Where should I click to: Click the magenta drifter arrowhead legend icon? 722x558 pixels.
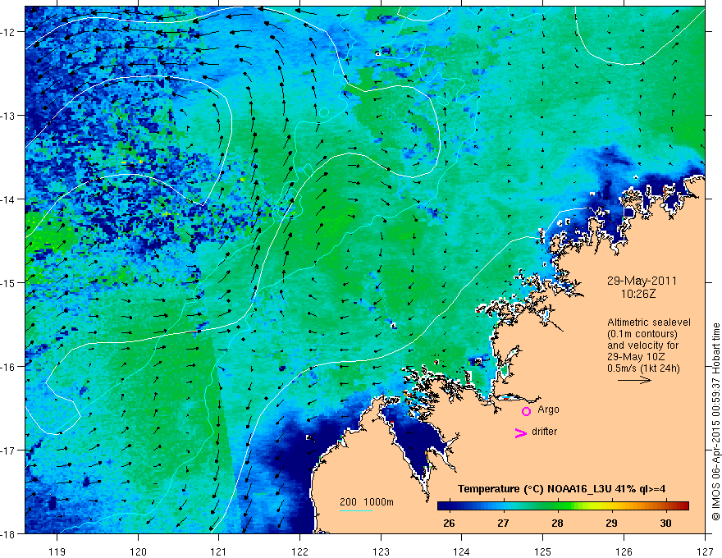tap(520, 432)
